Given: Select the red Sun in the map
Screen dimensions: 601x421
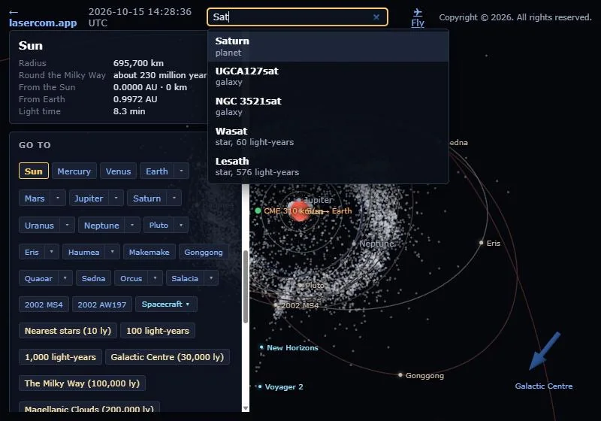Looking at the screenshot, I should pos(299,211).
